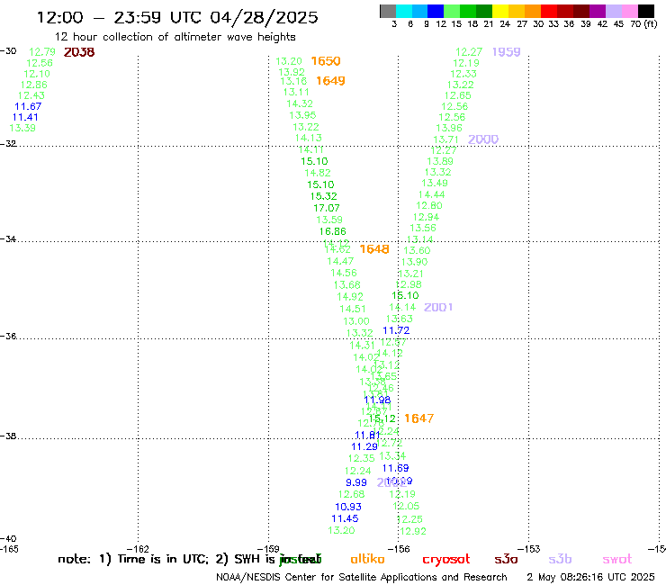Click the wave height value '13.95'
Viewport: 666px width, 585px height.
(x=302, y=115)
